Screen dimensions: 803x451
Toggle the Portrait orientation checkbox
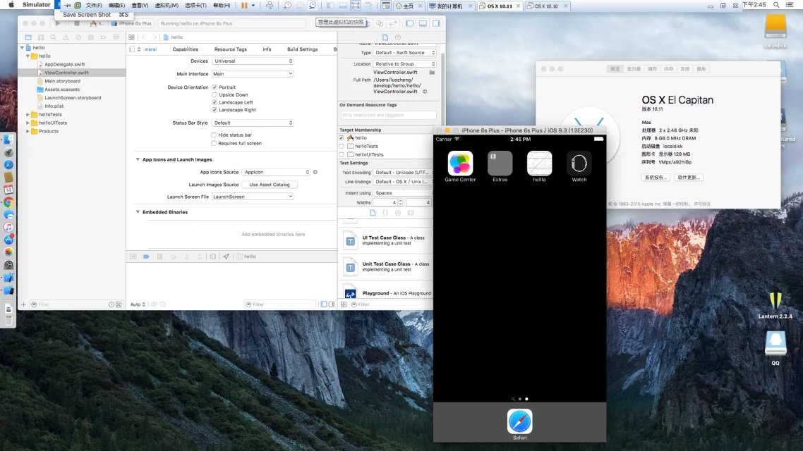point(215,87)
